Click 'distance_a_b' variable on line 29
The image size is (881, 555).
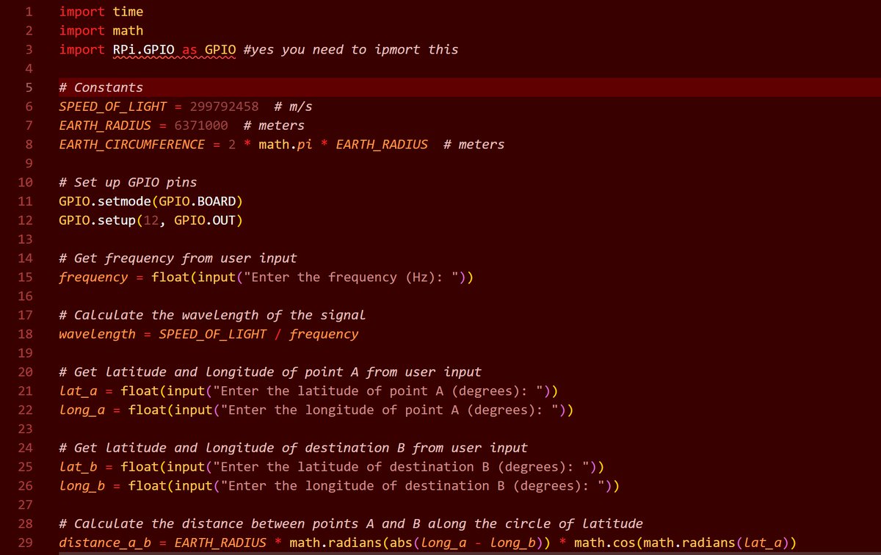tap(106, 543)
